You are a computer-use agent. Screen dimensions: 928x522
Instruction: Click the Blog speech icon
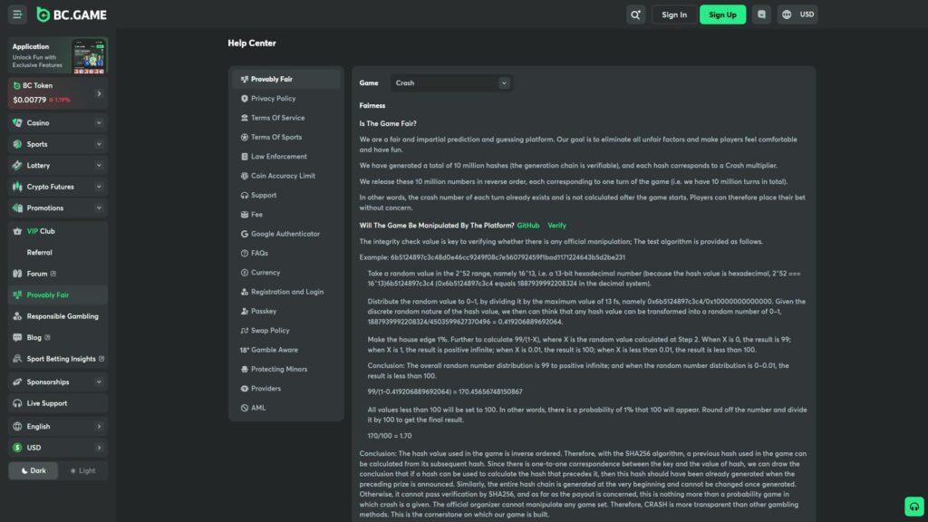click(x=17, y=338)
